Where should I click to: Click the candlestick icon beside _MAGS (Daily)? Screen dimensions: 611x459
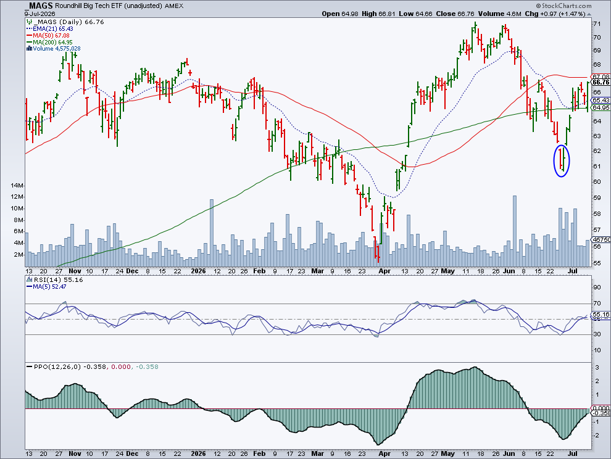click(29, 22)
